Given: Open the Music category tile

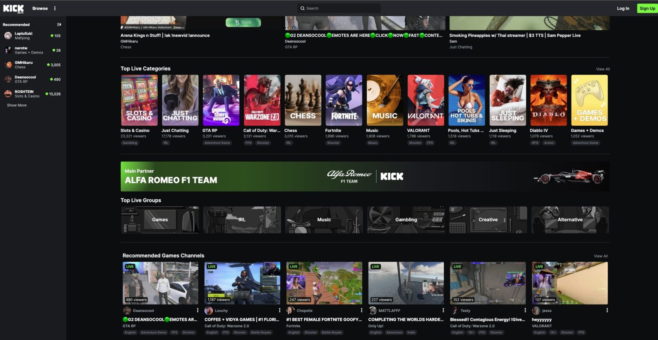Looking at the screenshot, I should click(385, 101).
